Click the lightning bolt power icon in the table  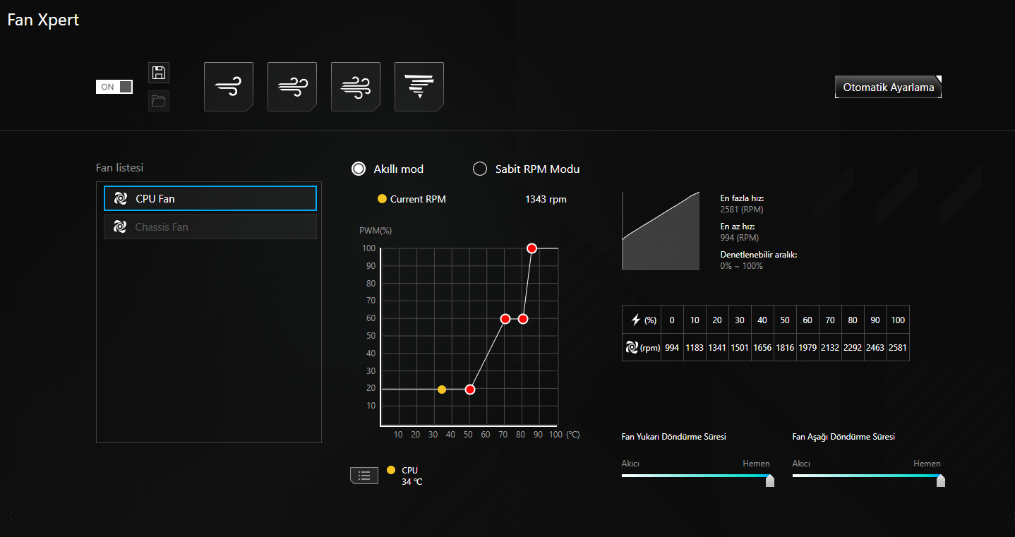point(636,320)
